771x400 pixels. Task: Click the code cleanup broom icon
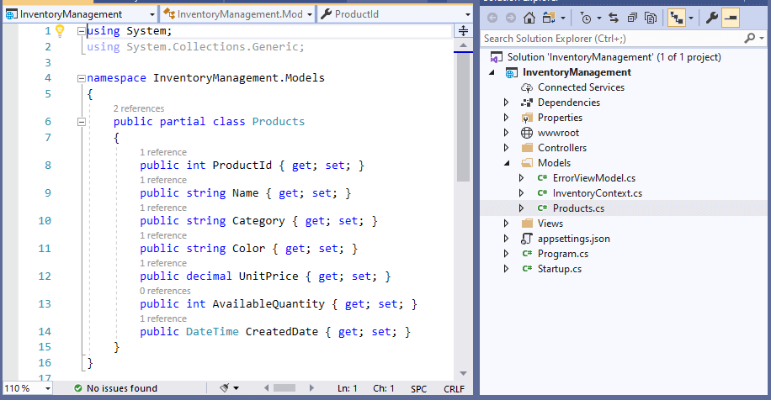(225, 388)
